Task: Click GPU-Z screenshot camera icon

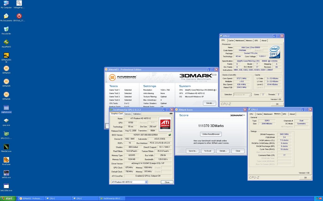Action: (171, 114)
